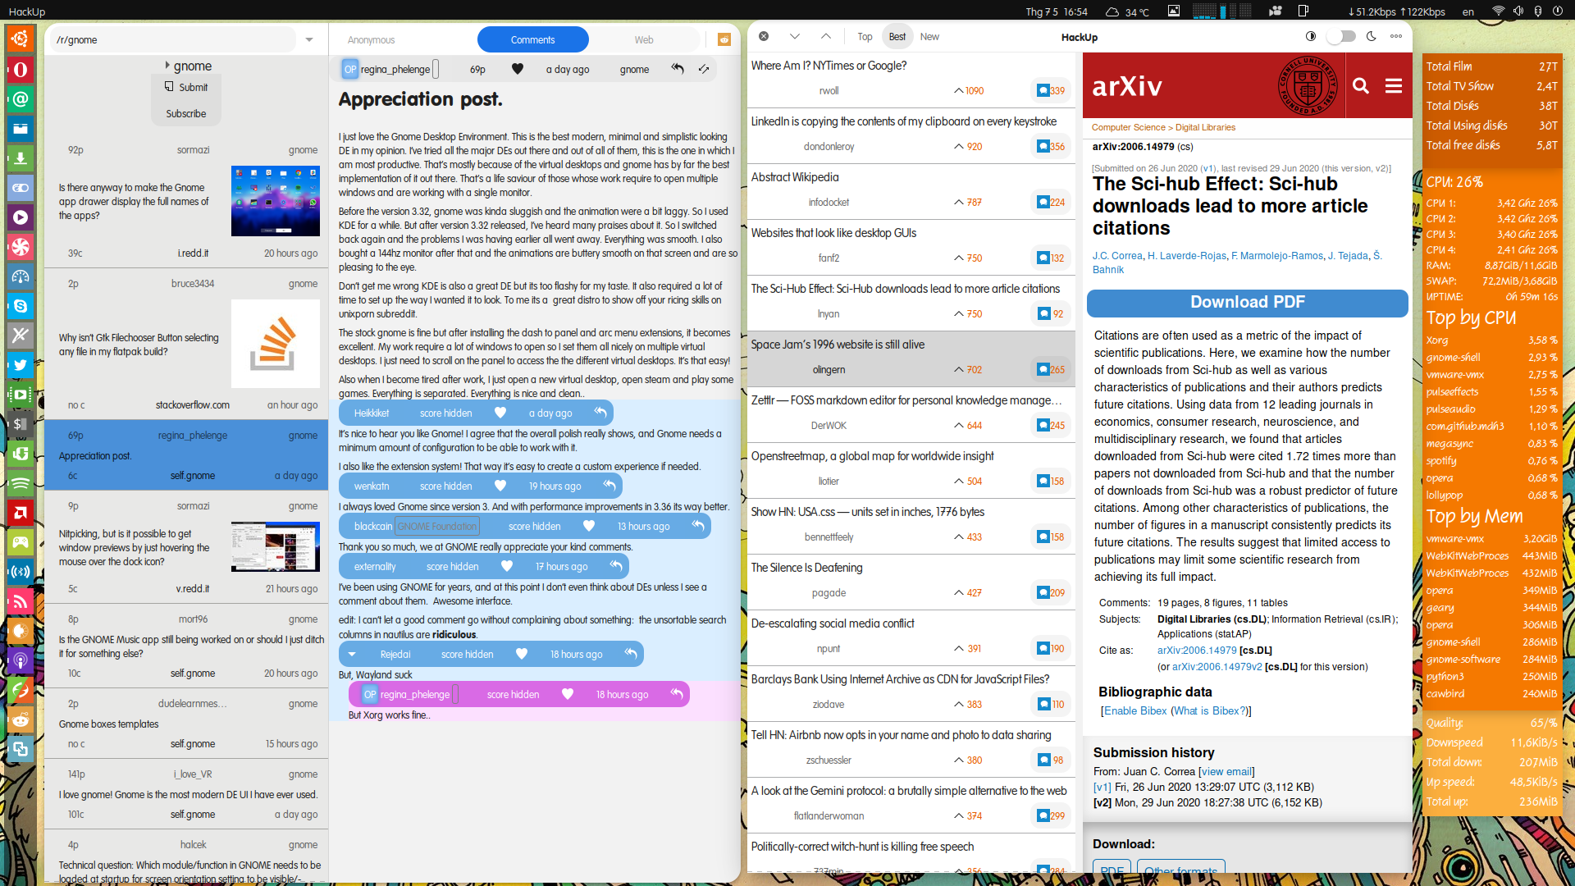Open the arXiv hamburger menu
The height and width of the screenshot is (886, 1575).
click(1394, 85)
